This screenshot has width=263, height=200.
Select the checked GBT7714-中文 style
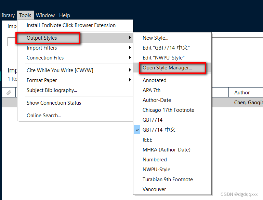click(x=172, y=130)
